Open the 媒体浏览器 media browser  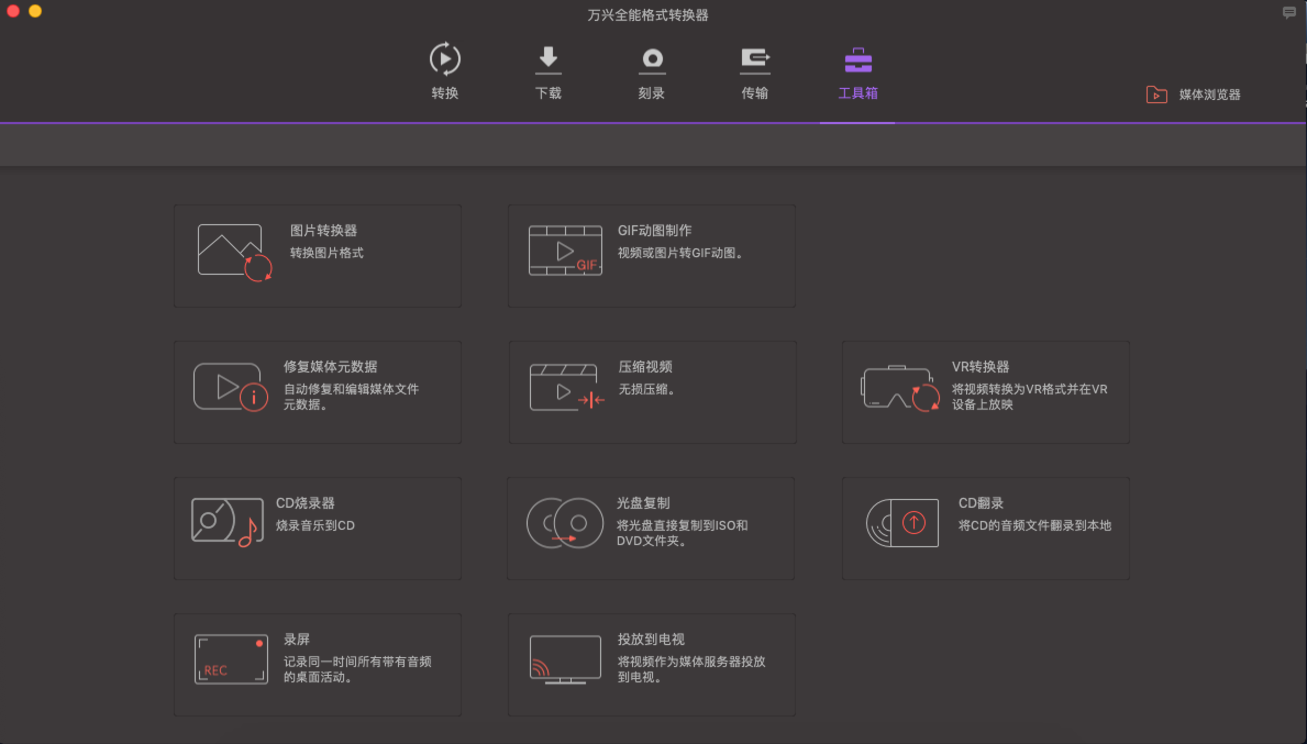pyautogui.click(x=1193, y=95)
